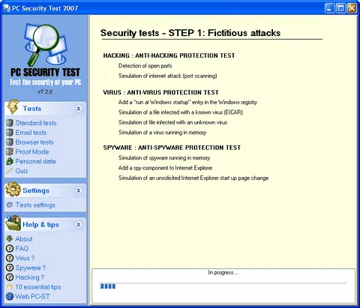Click the Spyware ? question mark icon
The image size is (360, 308).
[10, 268]
